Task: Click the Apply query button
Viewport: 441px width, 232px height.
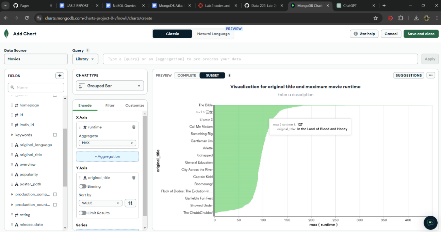Action: point(430,59)
